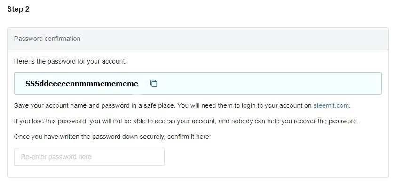
Task: Copy the generated password with the copy icon
Action: click(154, 83)
